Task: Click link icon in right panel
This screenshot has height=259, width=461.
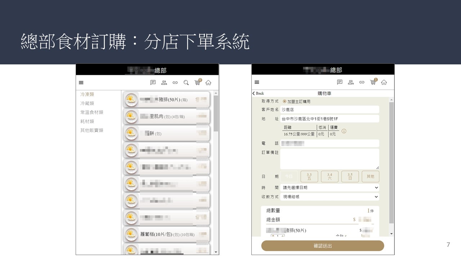Action: point(362,82)
